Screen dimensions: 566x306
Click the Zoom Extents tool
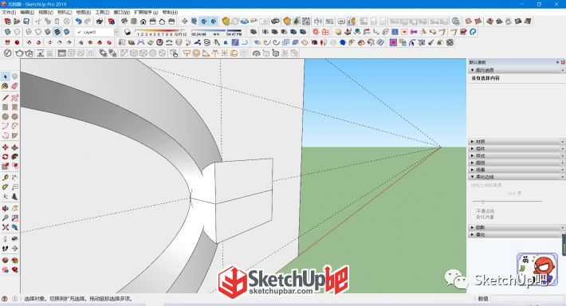pyautogui.click(x=5, y=227)
